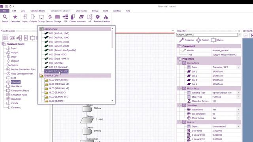This screenshot has height=142, width=253.
Task: Open the stepper_generic1 component selector dropdown
Action: click(240, 35)
